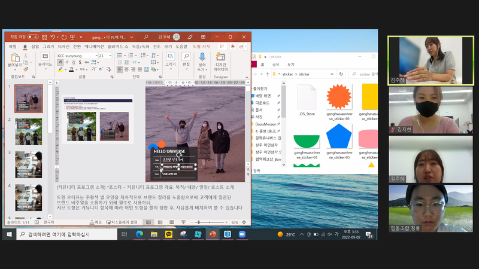Switch to Slide Sorter view in status bar

pyautogui.click(x=161, y=222)
